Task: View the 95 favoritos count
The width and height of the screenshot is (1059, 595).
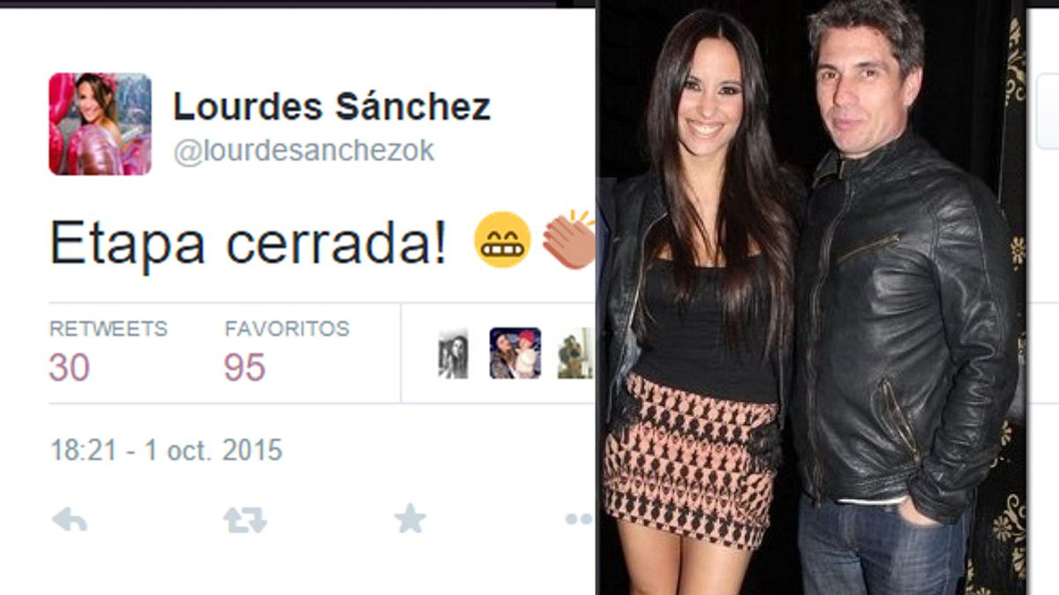Action: [x=244, y=368]
